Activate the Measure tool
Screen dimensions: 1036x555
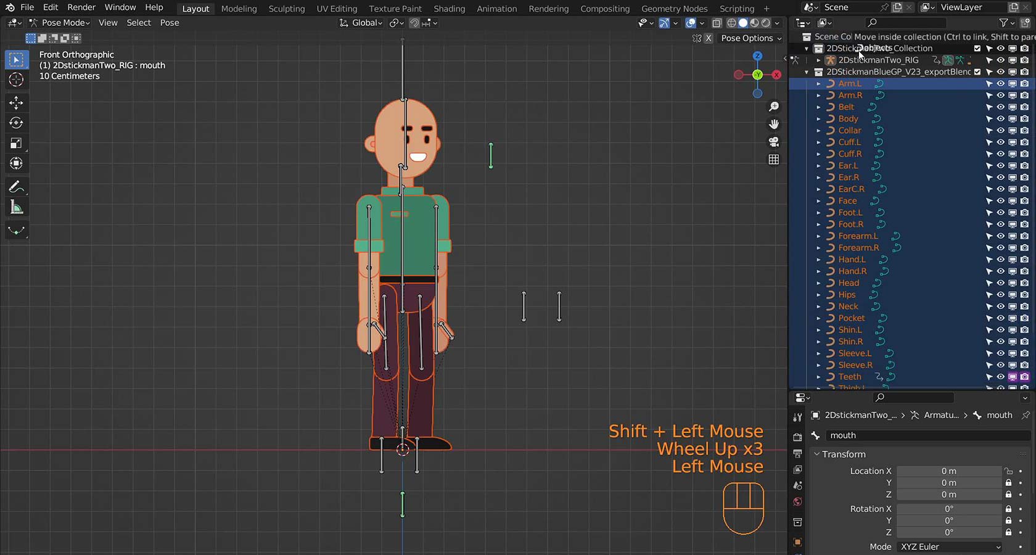click(17, 208)
